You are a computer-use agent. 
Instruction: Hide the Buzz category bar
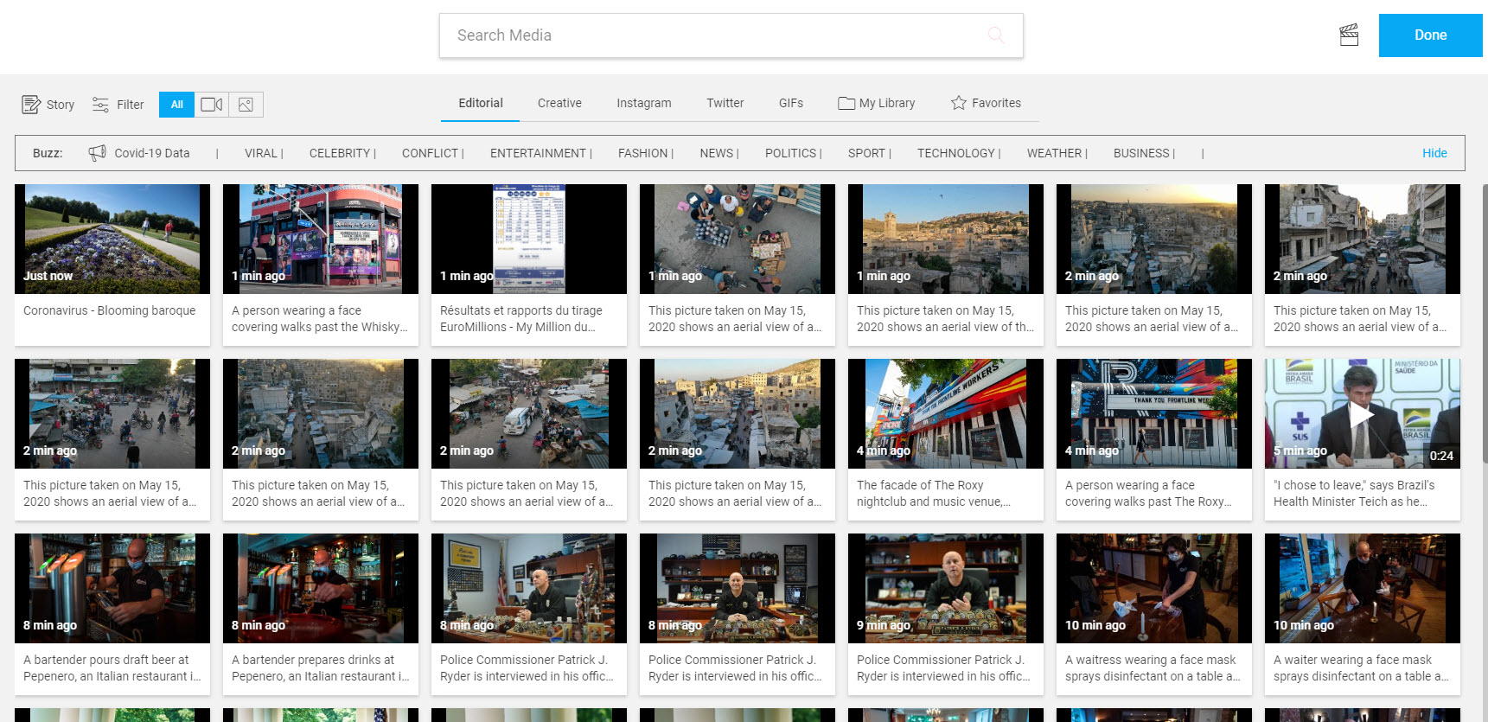click(x=1434, y=153)
